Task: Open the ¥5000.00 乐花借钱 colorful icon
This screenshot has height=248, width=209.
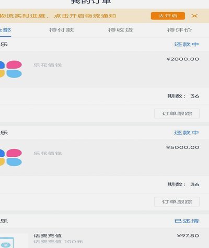Action: (x=11, y=157)
